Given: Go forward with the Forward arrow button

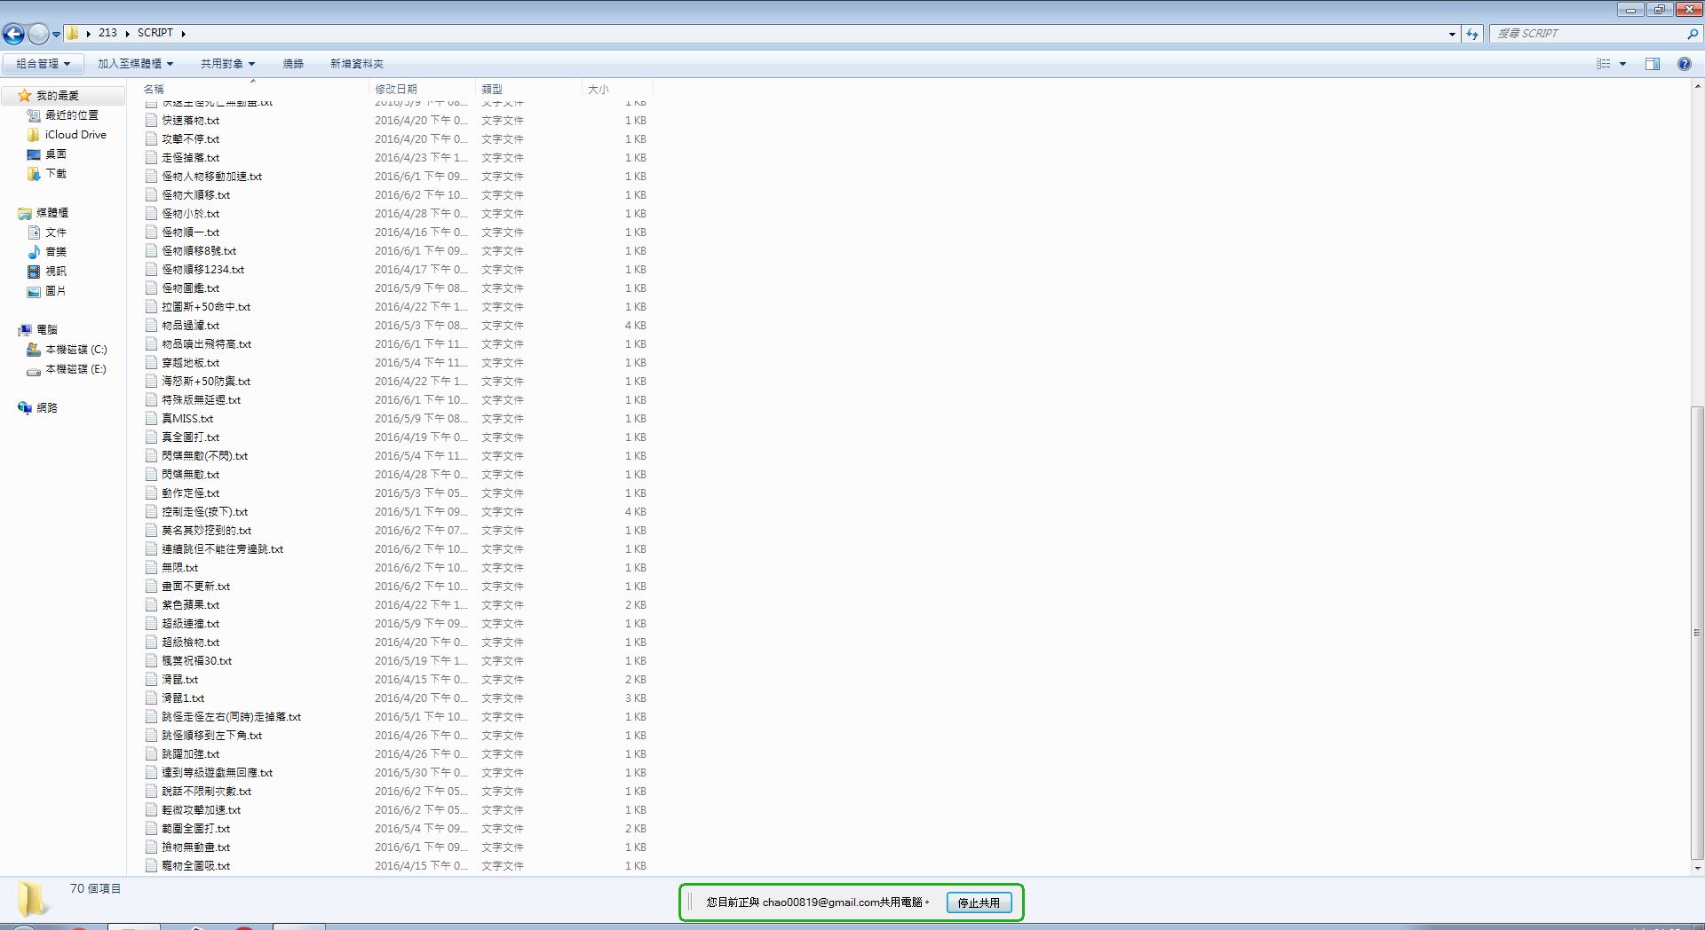Looking at the screenshot, I should (x=38, y=34).
